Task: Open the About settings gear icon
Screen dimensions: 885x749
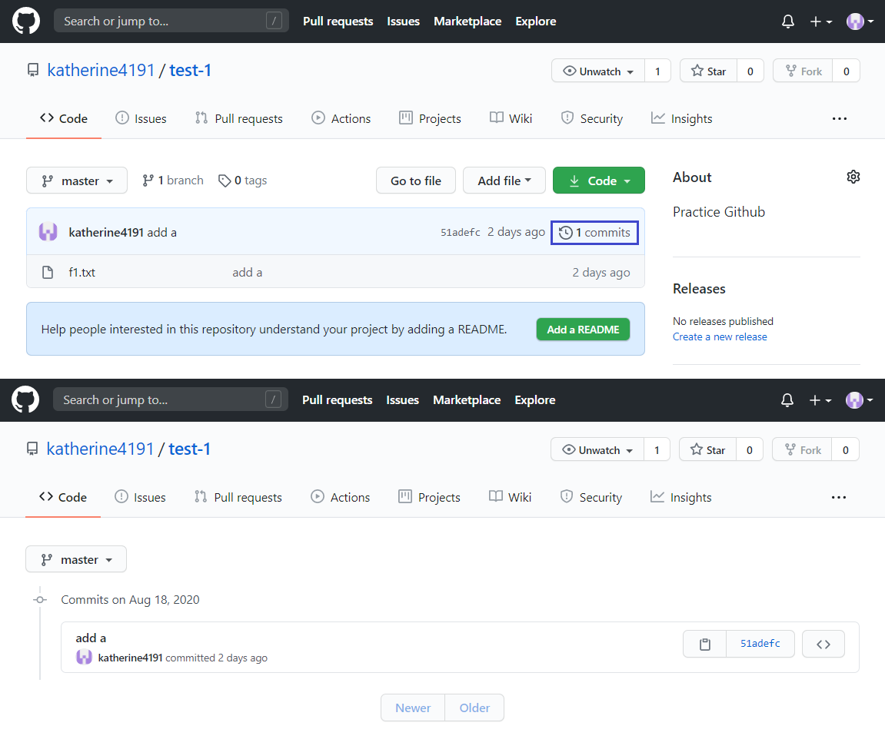Action: (853, 177)
